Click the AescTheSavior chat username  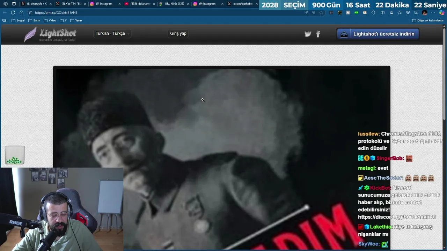click(383, 178)
